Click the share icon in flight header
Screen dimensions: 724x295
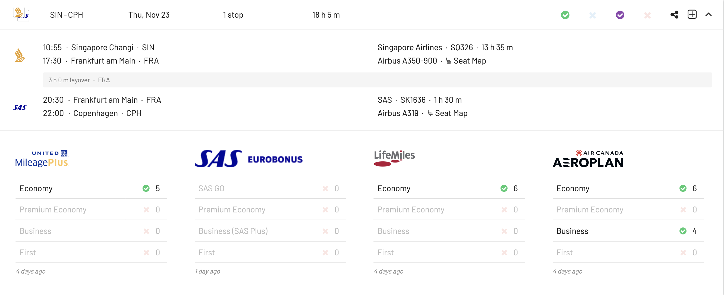tap(674, 15)
